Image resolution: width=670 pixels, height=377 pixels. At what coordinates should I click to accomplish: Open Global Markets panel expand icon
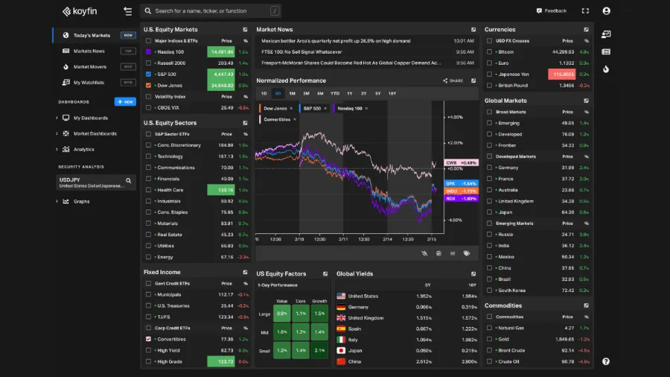click(x=587, y=101)
